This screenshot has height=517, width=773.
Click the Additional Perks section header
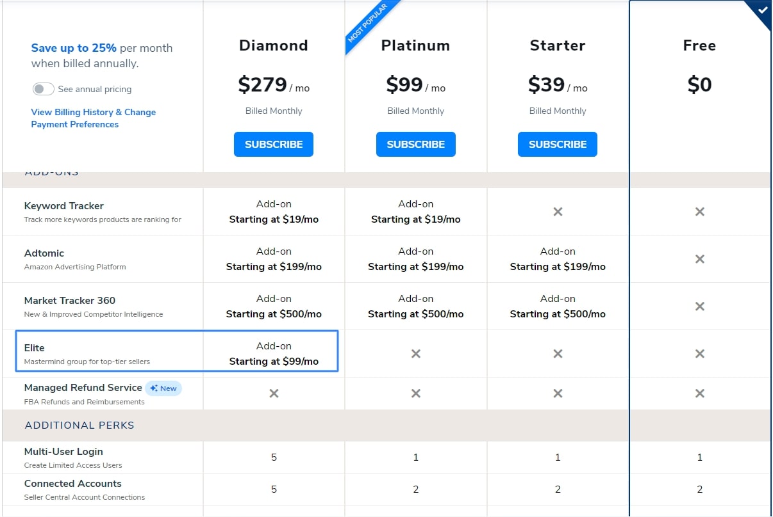pos(79,426)
